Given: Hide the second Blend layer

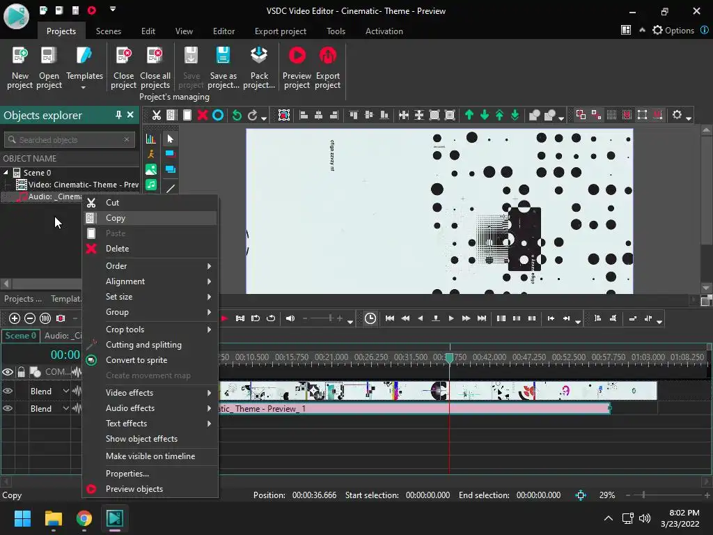Looking at the screenshot, I should [x=8, y=408].
